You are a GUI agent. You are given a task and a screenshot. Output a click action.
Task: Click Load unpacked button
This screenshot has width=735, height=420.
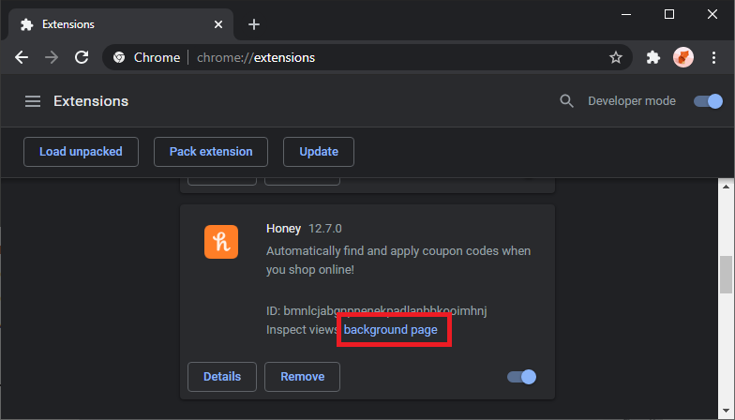pyautogui.click(x=81, y=152)
